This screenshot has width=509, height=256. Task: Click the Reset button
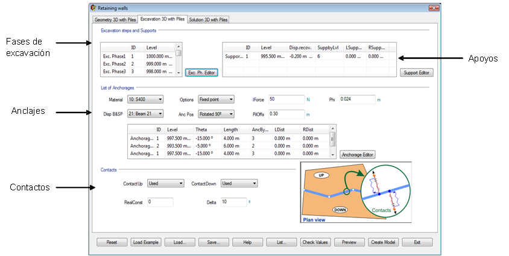112,242
